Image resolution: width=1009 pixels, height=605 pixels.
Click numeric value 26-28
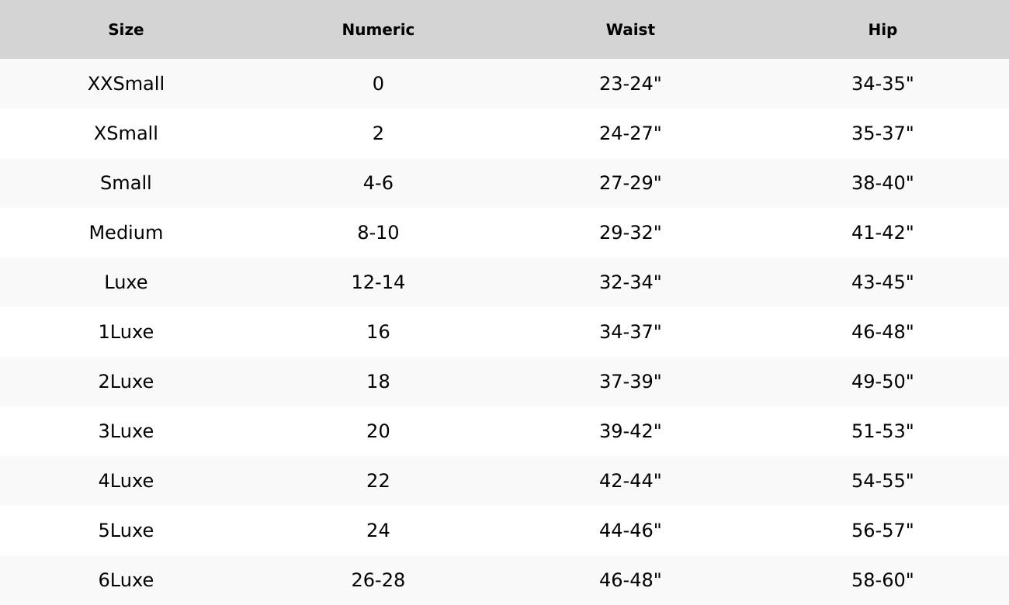pos(378,580)
